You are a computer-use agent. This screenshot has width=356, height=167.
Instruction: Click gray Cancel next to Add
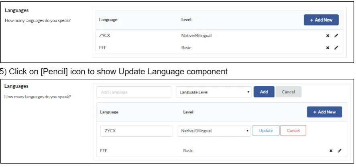coord(288,92)
